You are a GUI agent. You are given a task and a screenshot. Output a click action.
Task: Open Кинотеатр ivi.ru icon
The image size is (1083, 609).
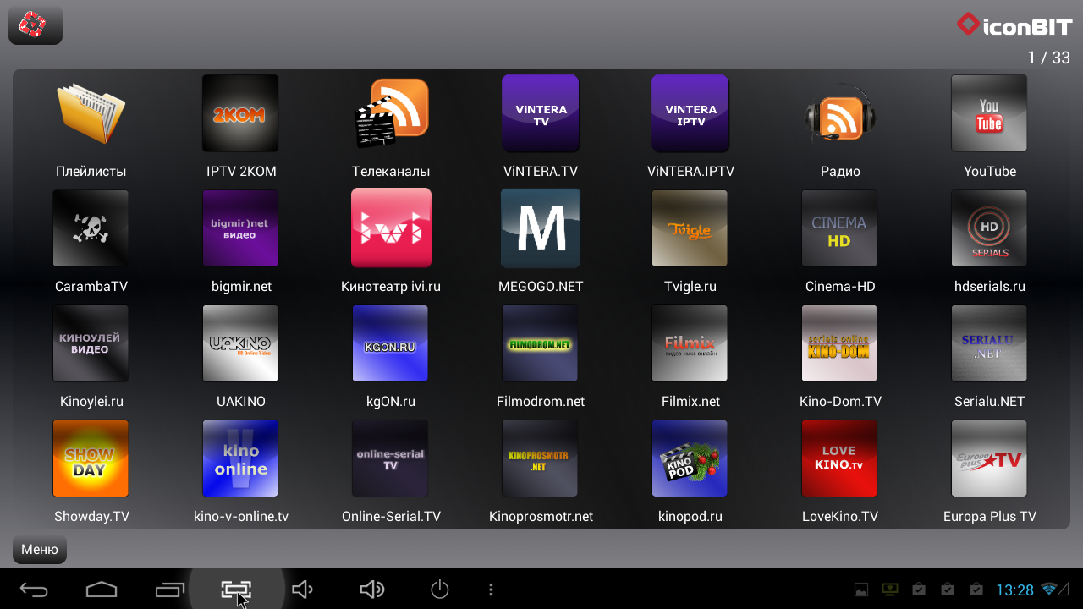pos(390,228)
